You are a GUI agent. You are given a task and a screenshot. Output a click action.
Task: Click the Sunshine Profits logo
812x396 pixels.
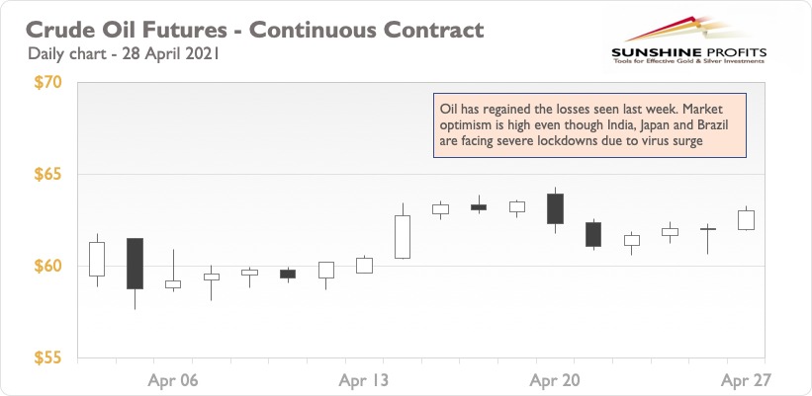point(688,40)
